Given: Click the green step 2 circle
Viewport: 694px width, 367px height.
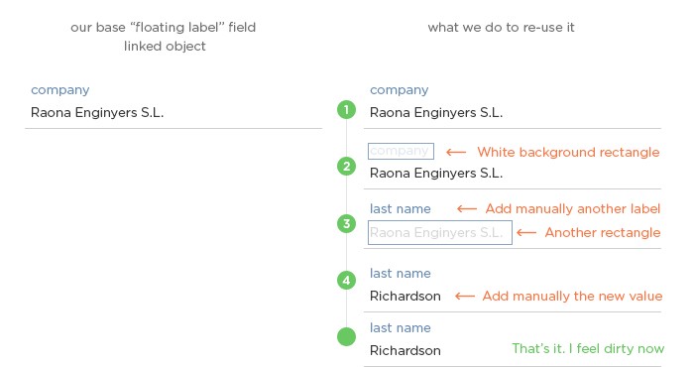Looking at the screenshot, I should (346, 166).
